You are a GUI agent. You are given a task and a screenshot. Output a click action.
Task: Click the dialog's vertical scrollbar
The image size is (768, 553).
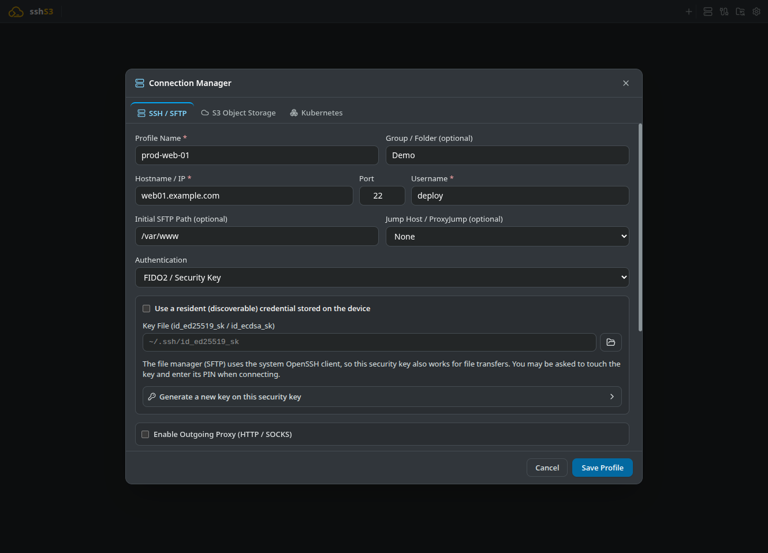pos(640,227)
